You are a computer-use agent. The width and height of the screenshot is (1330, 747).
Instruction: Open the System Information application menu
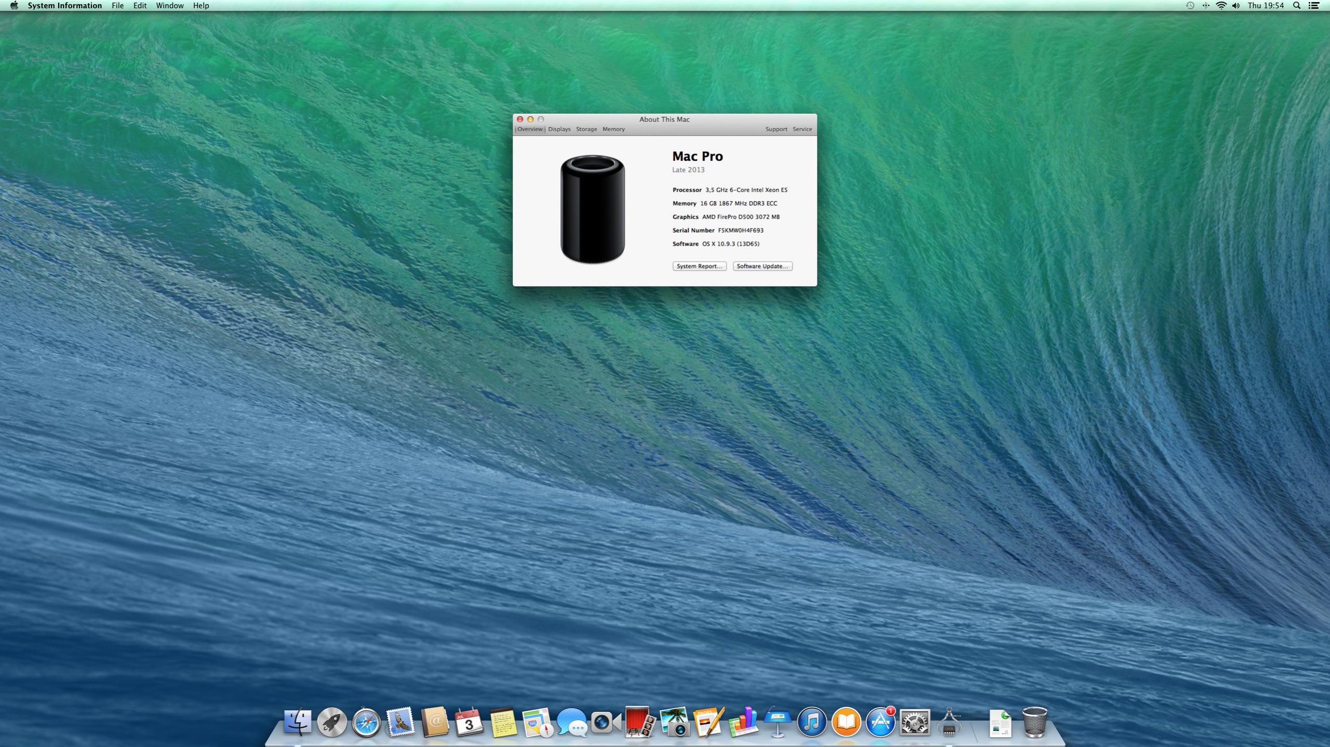[65, 6]
